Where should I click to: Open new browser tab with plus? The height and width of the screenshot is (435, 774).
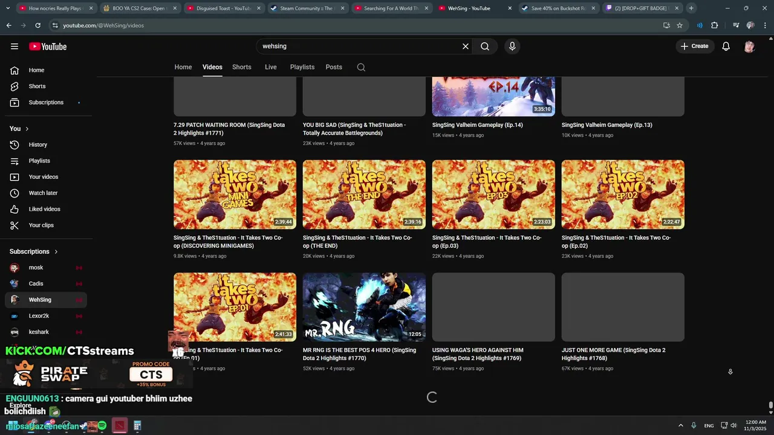(x=691, y=8)
